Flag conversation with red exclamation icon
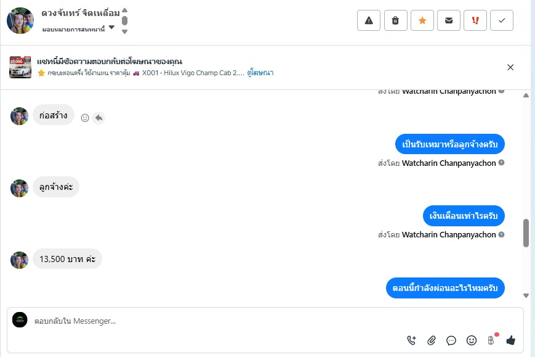The width and height of the screenshot is (535, 357). [475, 20]
